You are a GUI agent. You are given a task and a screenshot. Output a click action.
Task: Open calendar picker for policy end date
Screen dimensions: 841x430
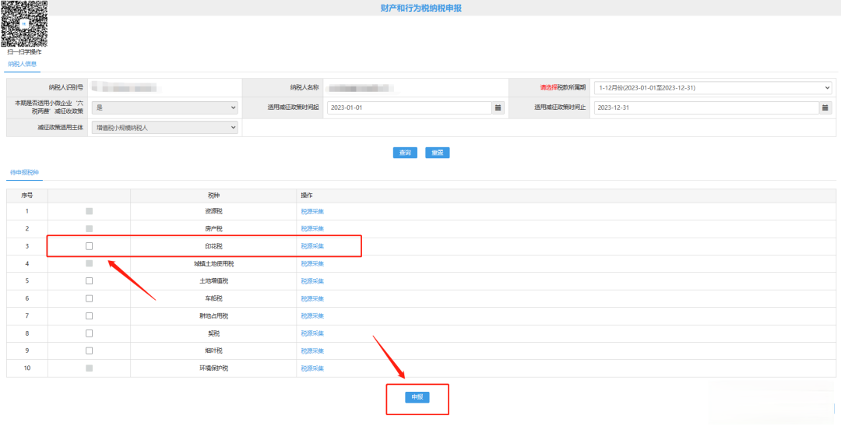(x=825, y=108)
